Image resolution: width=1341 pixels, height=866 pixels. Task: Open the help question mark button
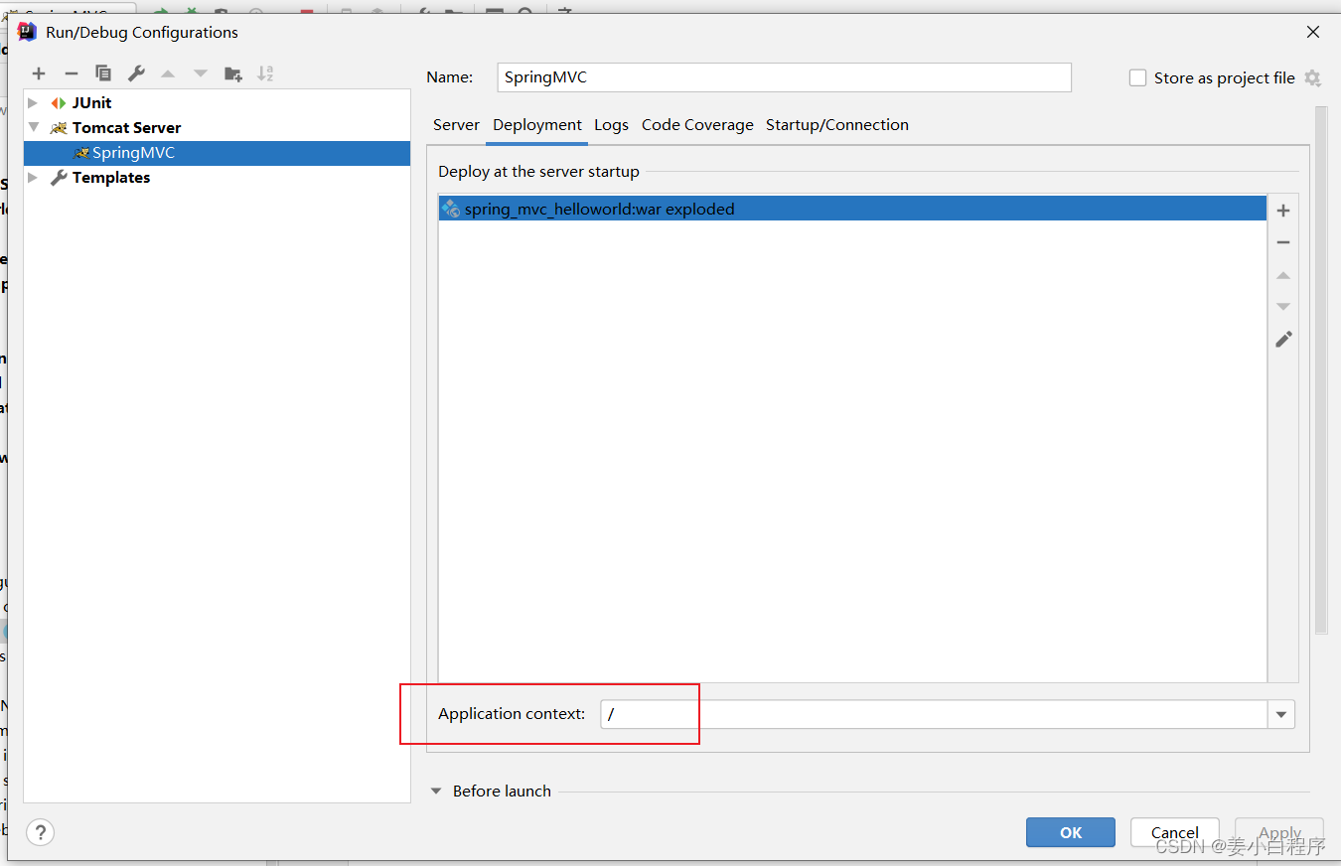coord(41,832)
